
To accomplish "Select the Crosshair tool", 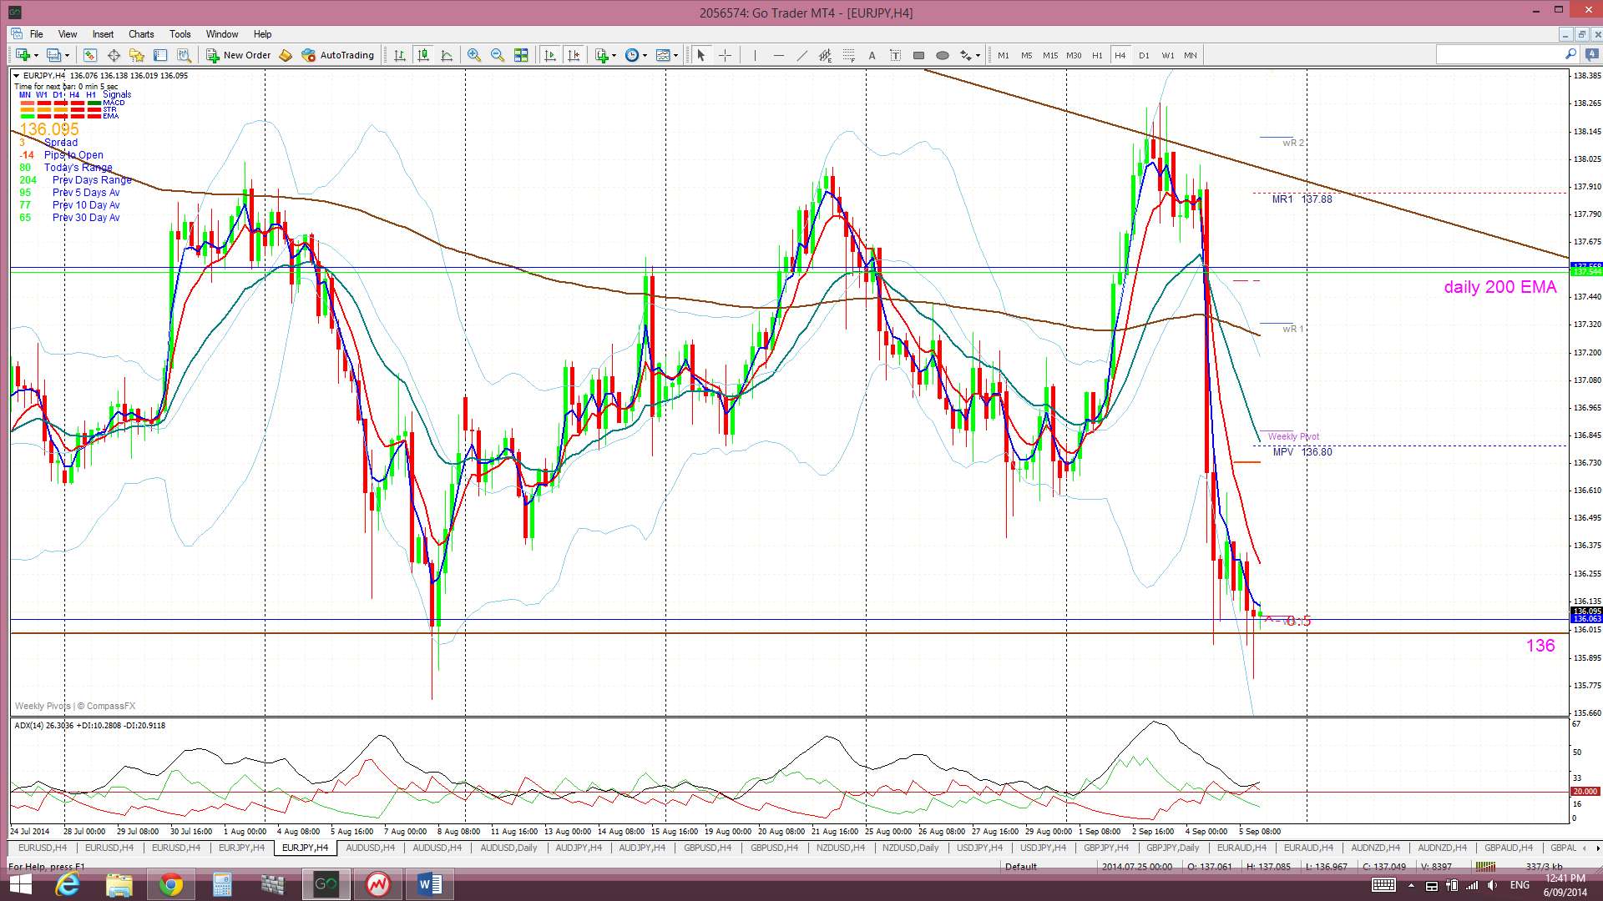I will click(x=725, y=55).
